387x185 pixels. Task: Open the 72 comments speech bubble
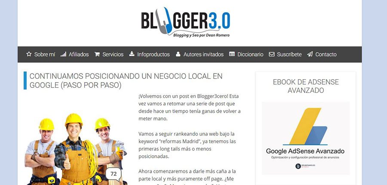click(x=114, y=174)
